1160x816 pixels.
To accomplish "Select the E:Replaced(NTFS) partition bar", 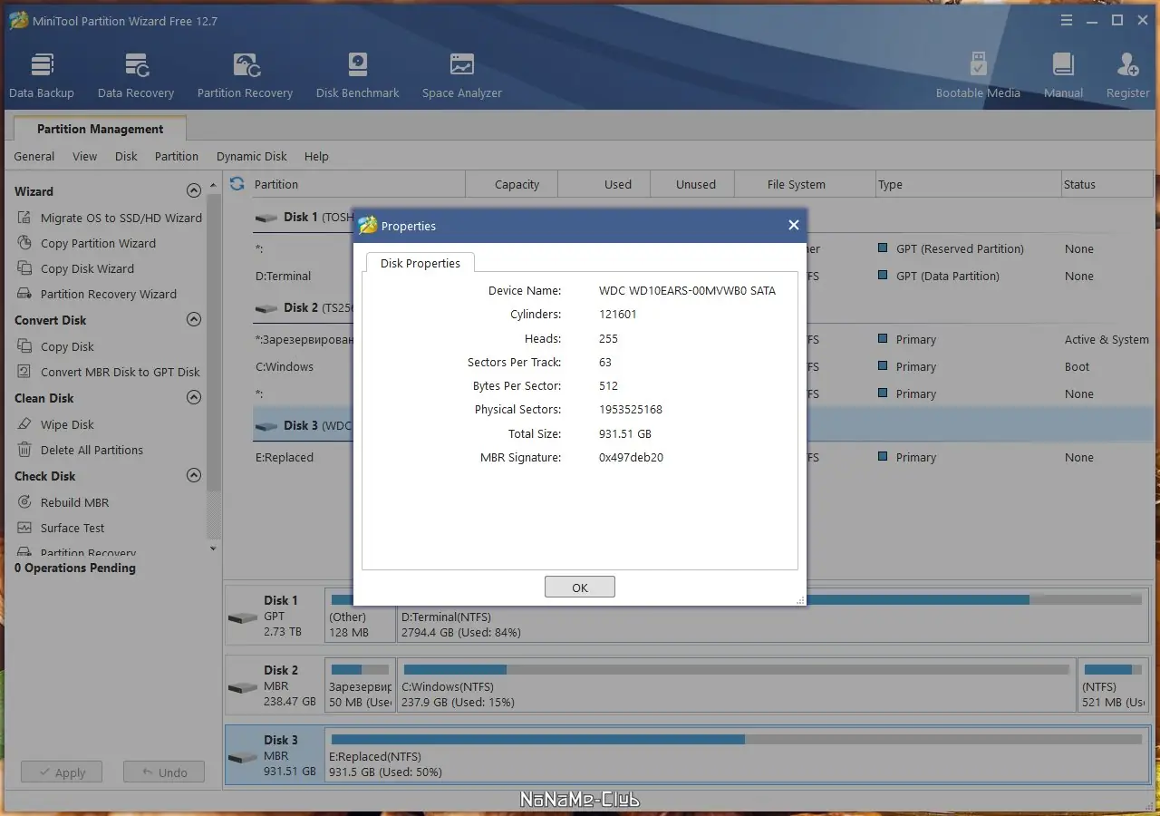I will [735, 756].
